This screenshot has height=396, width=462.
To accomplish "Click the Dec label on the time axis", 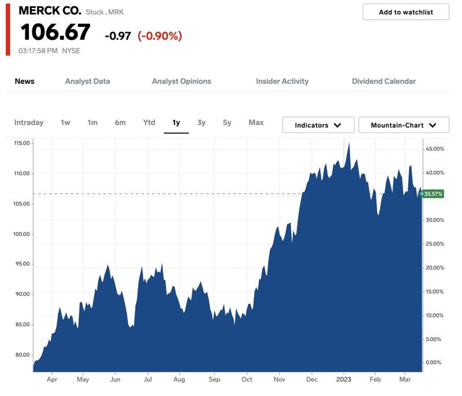I will (312, 379).
